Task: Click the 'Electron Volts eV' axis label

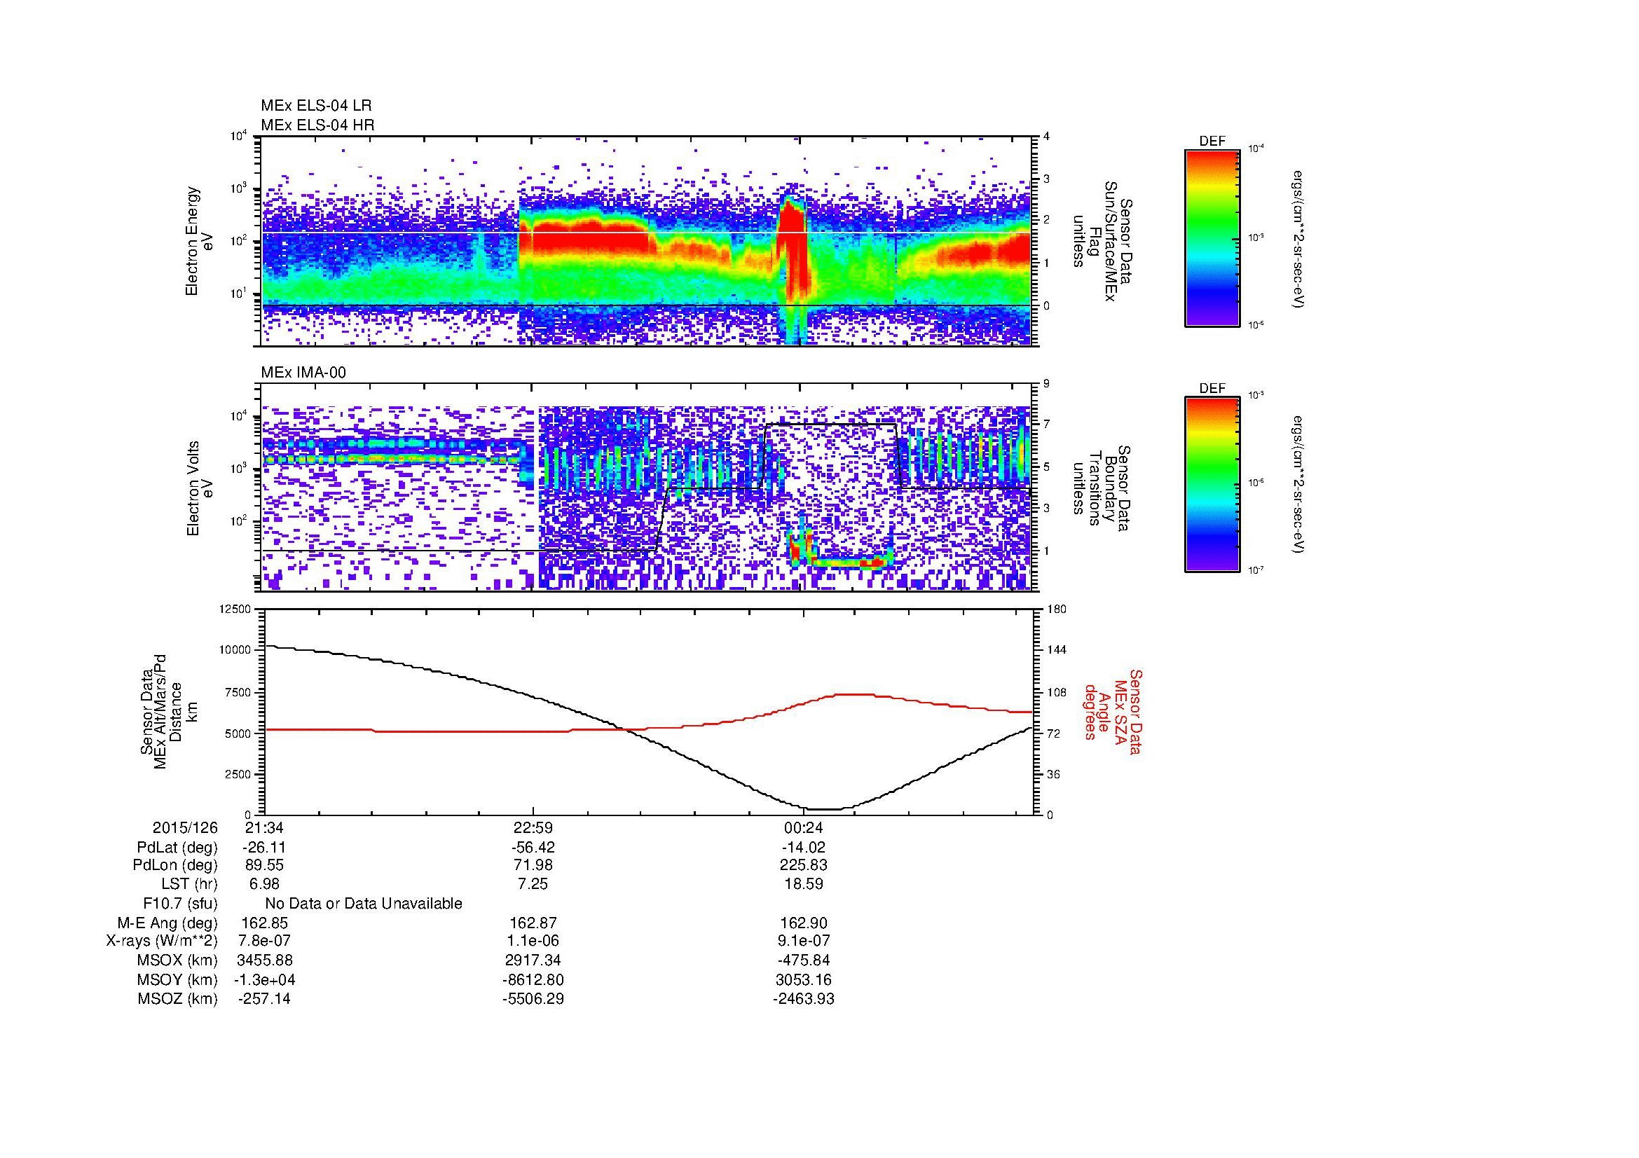Action: point(200,488)
